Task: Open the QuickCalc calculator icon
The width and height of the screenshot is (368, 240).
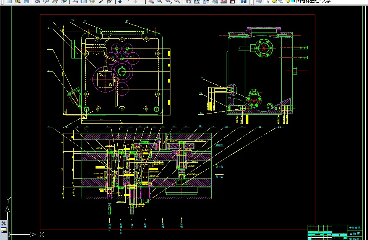Action: [232, 1]
